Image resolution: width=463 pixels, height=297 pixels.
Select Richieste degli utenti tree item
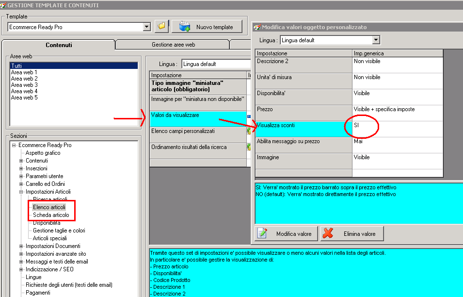tap(69, 285)
